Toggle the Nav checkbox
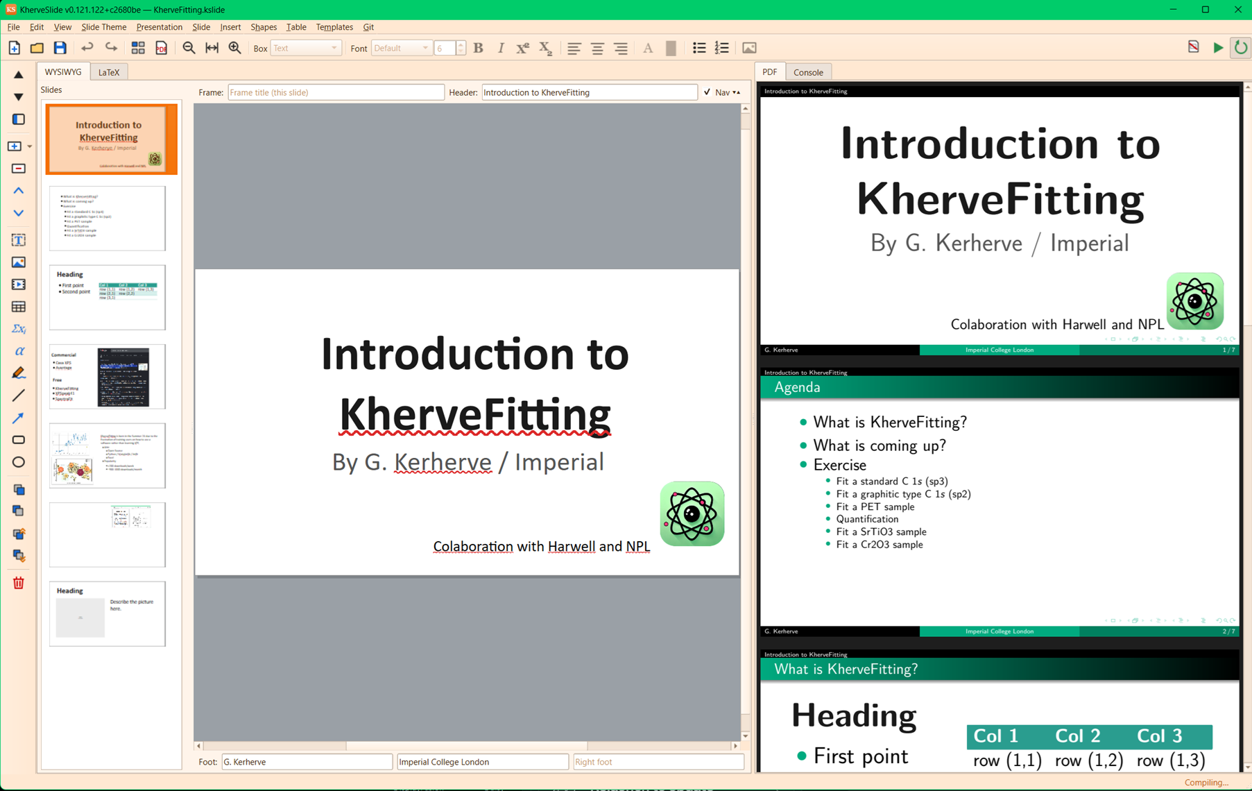The image size is (1252, 791). click(707, 92)
